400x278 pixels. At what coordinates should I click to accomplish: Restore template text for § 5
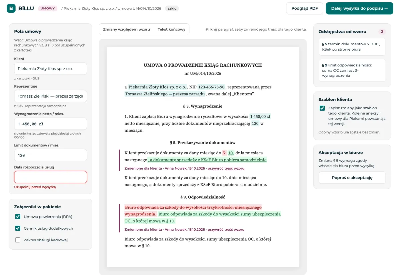pyautogui.click(x=226, y=168)
